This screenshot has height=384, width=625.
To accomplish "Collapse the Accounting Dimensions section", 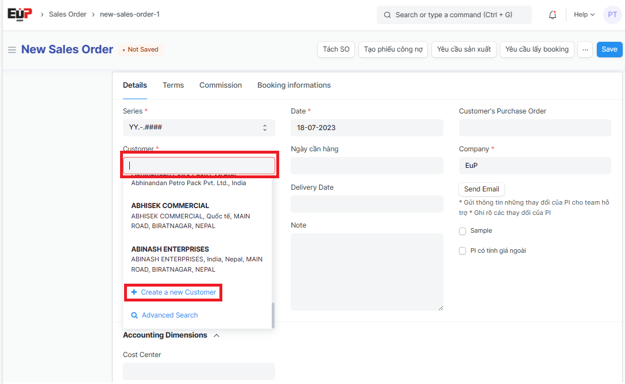I will point(217,335).
